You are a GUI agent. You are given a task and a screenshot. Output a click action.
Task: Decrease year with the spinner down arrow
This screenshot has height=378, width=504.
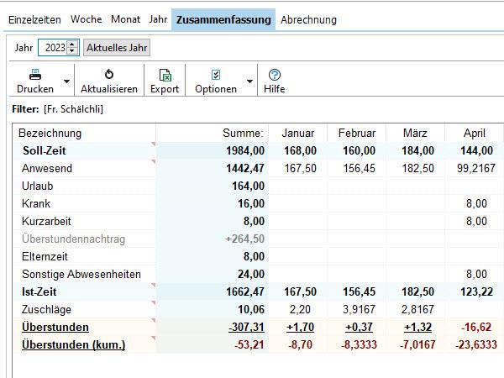tap(72, 51)
